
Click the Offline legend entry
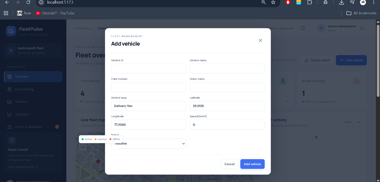115,139
